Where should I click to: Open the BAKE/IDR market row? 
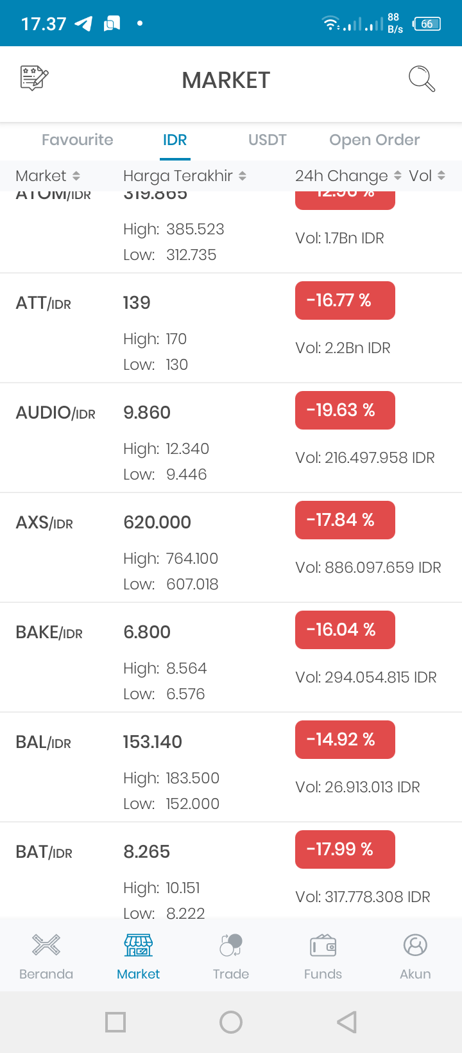(x=231, y=657)
